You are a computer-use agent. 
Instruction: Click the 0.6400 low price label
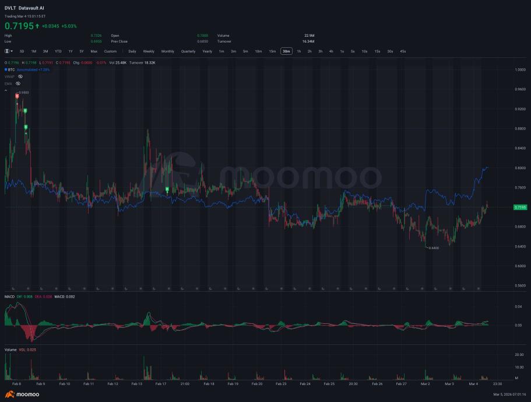point(434,248)
